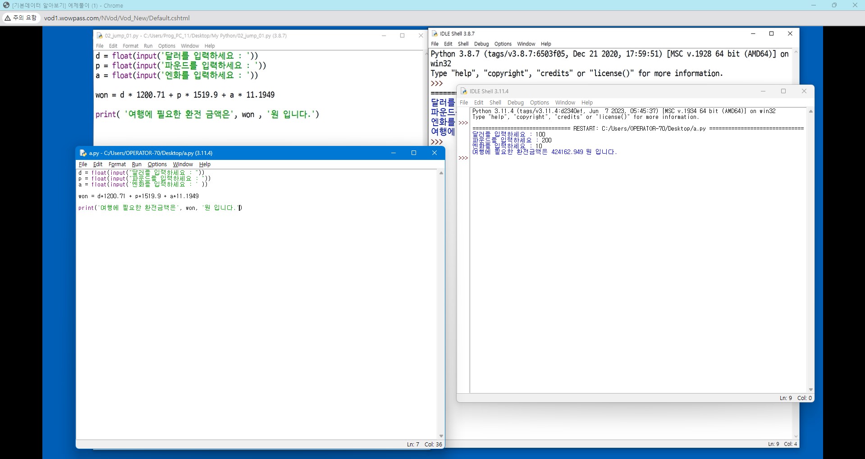Open Format menu in a.py editor
Viewport: 865px width, 459px height.
(117, 164)
